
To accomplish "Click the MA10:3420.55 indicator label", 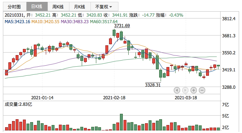I will tap(45, 21).
